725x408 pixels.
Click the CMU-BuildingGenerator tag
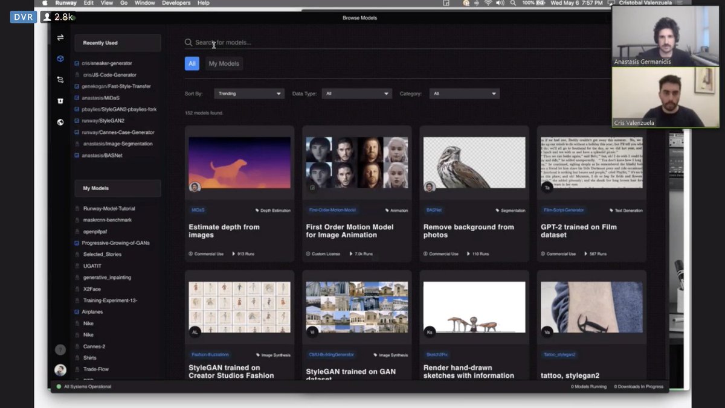tap(331, 355)
